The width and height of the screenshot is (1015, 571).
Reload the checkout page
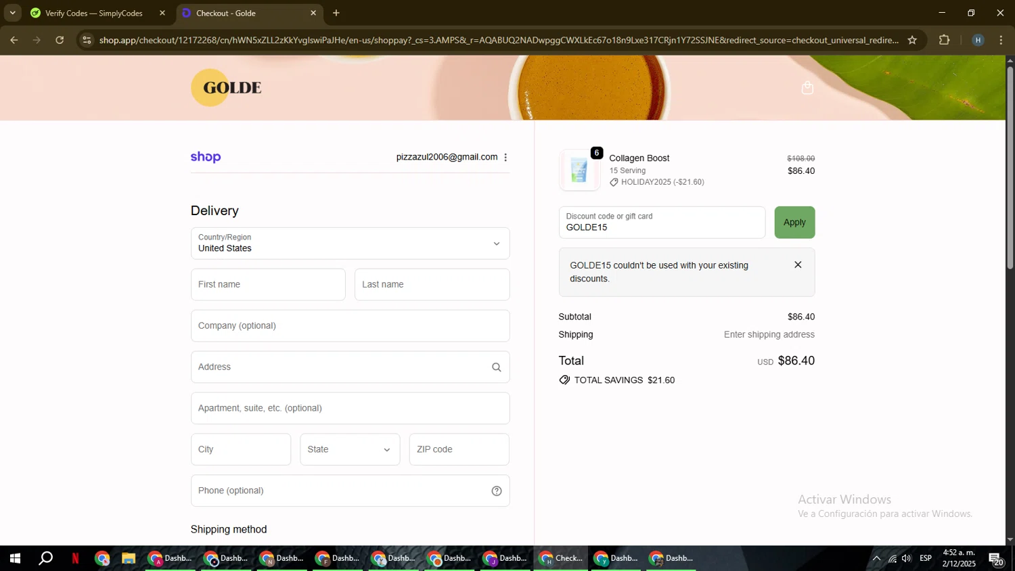pyautogui.click(x=60, y=40)
